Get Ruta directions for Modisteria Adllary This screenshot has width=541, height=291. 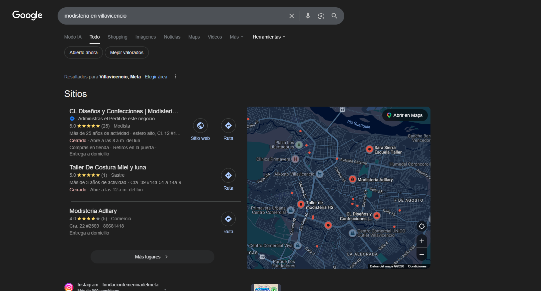[228, 219]
